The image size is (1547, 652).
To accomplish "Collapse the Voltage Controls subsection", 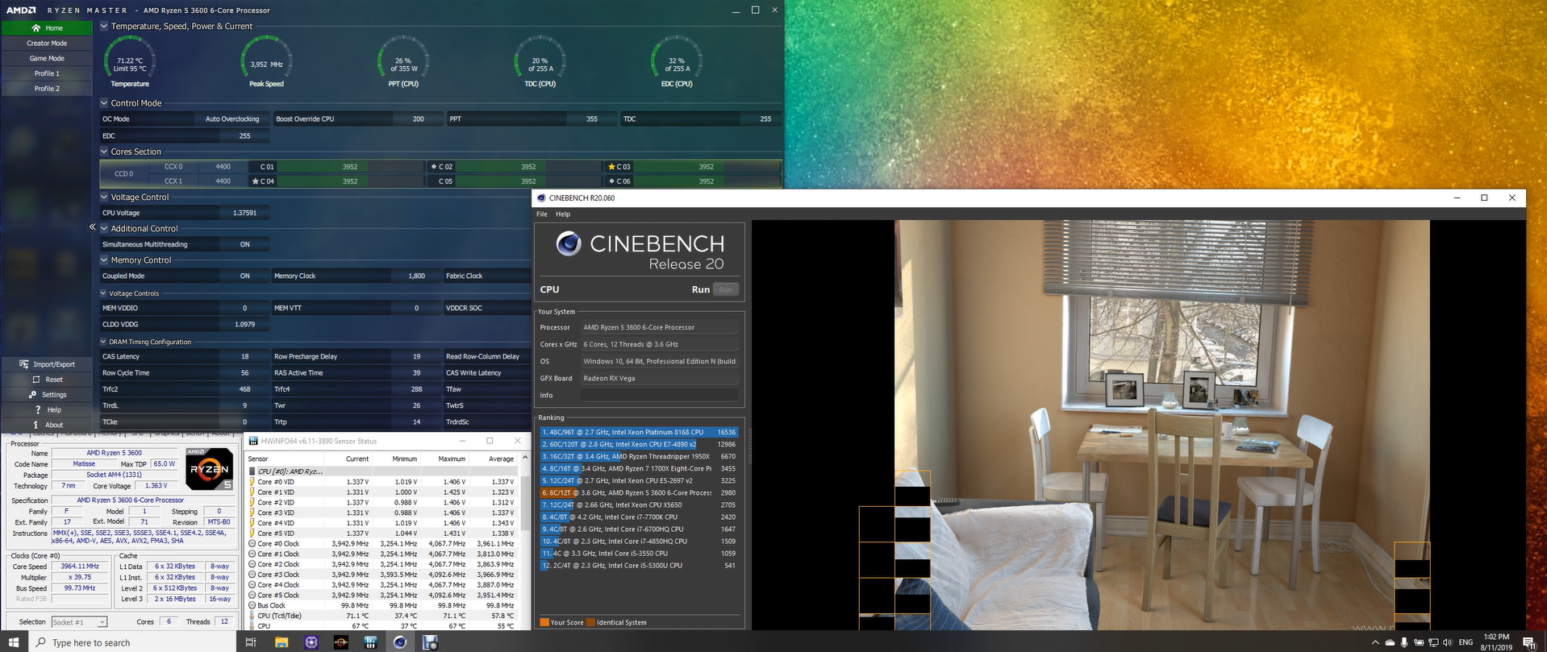I will [103, 293].
